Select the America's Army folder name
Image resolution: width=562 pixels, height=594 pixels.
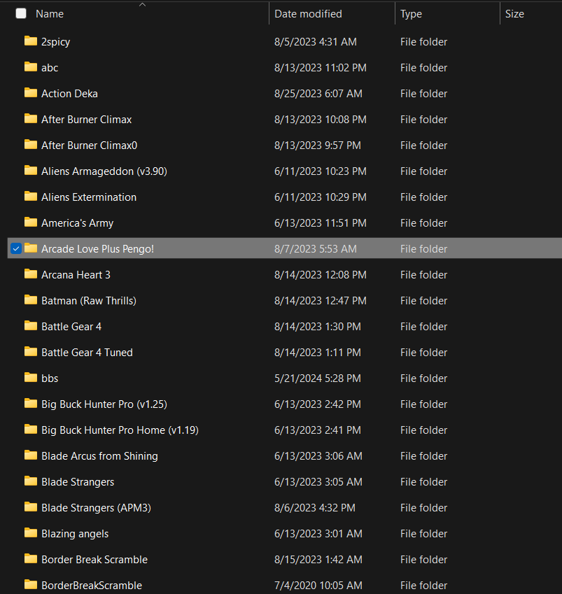coord(77,223)
